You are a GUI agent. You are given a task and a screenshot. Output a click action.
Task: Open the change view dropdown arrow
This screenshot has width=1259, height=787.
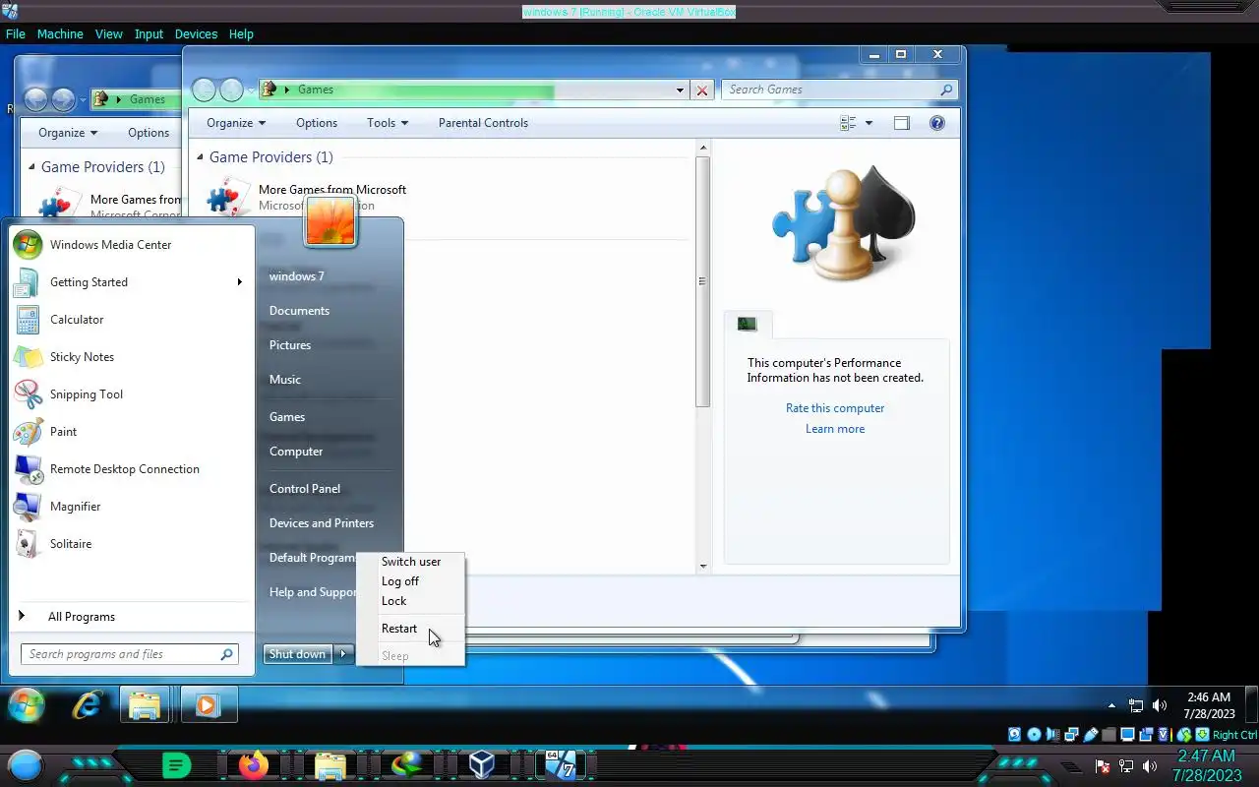tap(869, 123)
